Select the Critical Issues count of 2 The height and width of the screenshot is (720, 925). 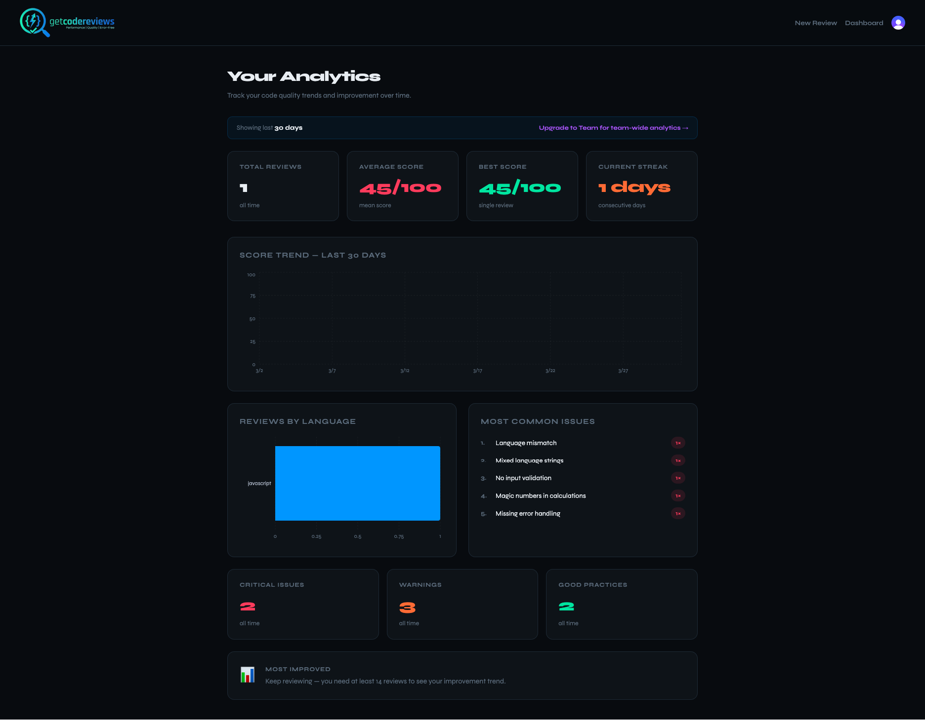pyautogui.click(x=247, y=607)
